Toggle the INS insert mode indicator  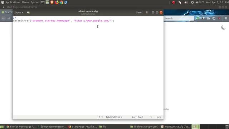tap(159, 117)
